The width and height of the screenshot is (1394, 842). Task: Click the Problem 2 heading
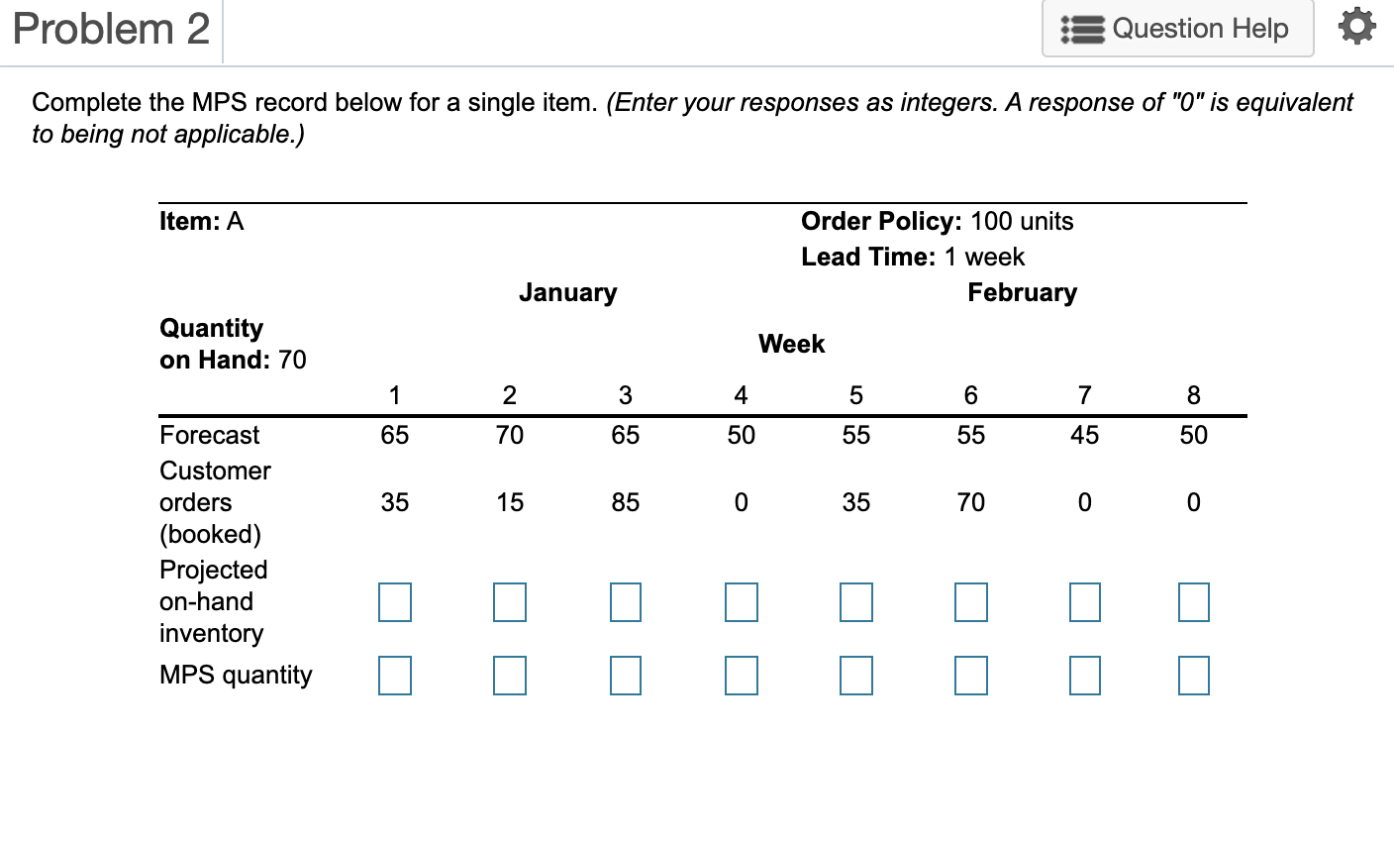pyautogui.click(x=111, y=29)
